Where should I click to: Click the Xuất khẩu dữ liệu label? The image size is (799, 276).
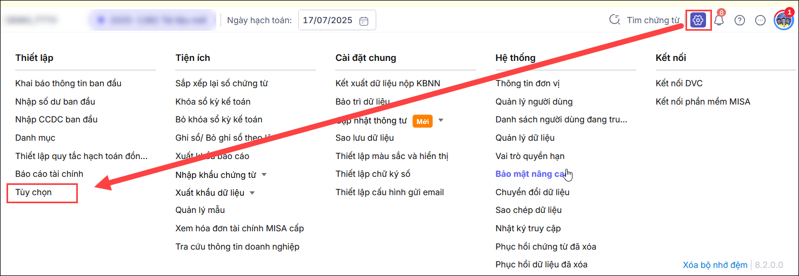coord(210,192)
